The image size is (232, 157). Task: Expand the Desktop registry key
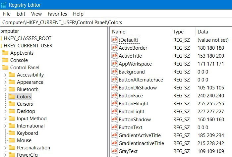[5, 111]
